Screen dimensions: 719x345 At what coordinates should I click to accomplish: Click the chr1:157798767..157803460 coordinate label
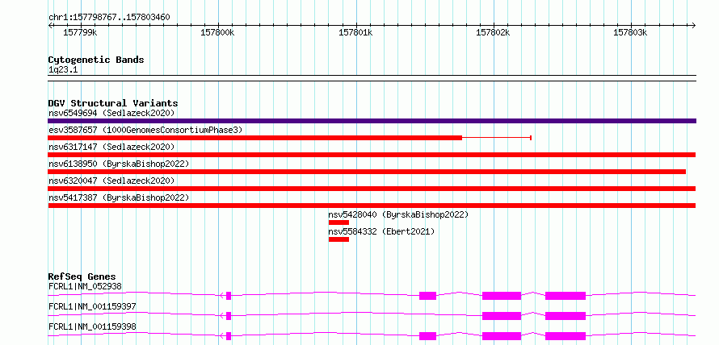pos(109,18)
